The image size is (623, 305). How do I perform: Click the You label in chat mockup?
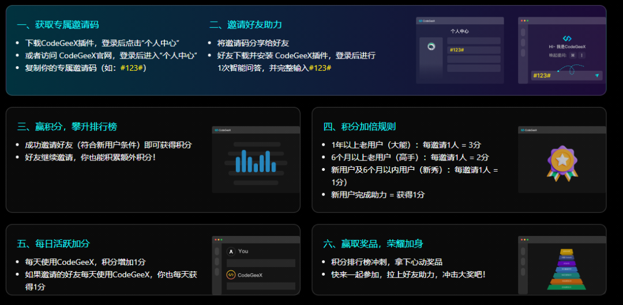tap(243, 251)
